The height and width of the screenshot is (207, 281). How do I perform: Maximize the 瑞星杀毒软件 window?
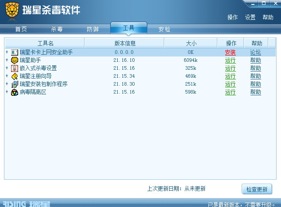click(x=264, y=4)
